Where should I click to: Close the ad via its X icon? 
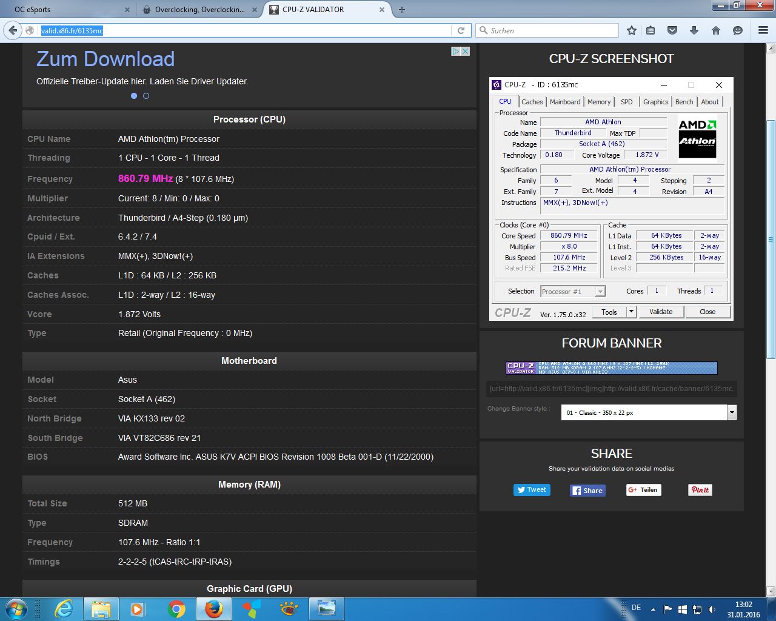pyautogui.click(x=466, y=52)
